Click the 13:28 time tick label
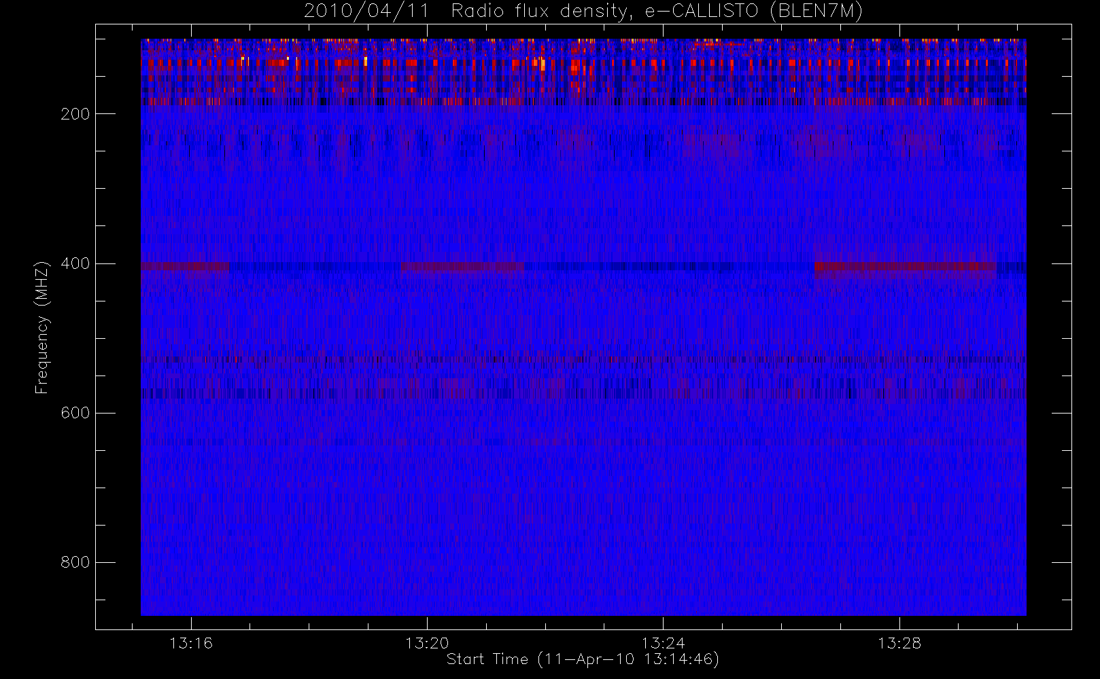This screenshot has width=1100, height=679. (899, 643)
